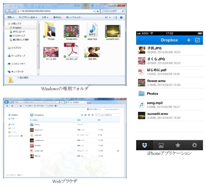Open the セーフティ(S) browser menu
This screenshot has width=206, height=186.
39,106
